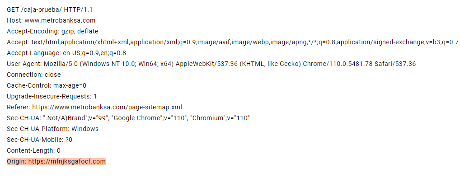The width and height of the screenshot is (460, 178).
Task: Click the "Google Chrome";v="110" value
Action: (x=150, y=118)
